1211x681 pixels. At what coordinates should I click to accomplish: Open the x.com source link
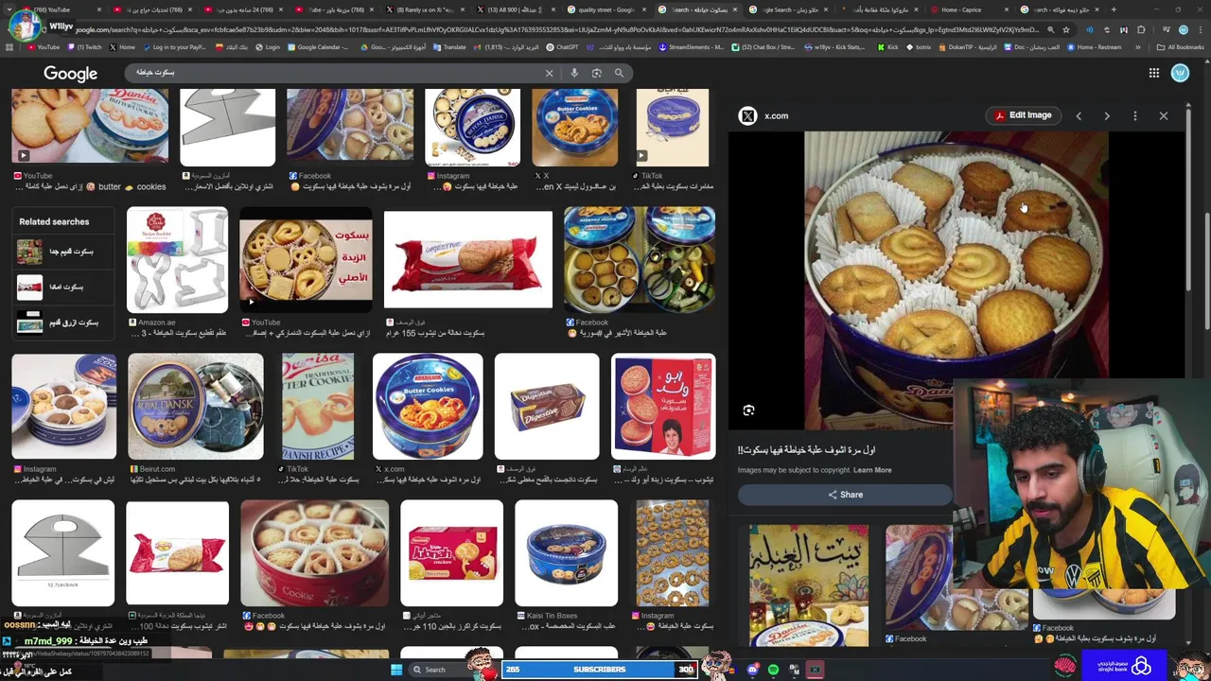[x=776, y=116]
